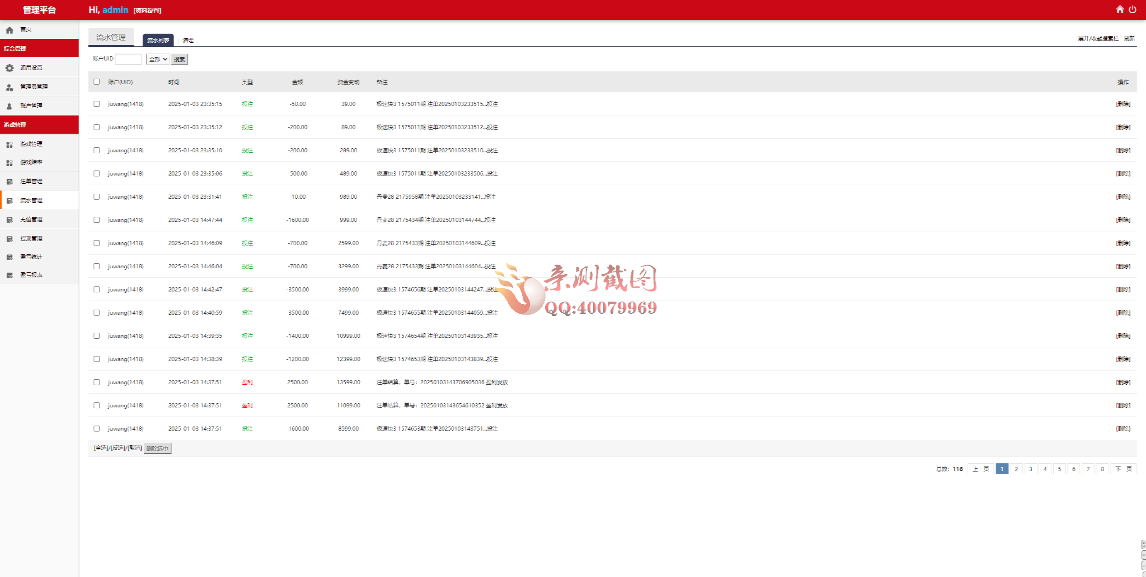Click the power logout icon top right
Screen dimensions: 1146x577
[1133, 9]
